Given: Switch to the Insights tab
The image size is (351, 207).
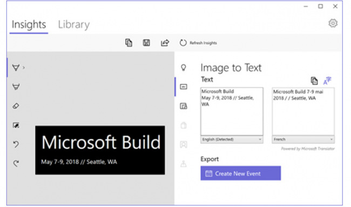Looking at the screenshot, I should [x=29, y=24].
